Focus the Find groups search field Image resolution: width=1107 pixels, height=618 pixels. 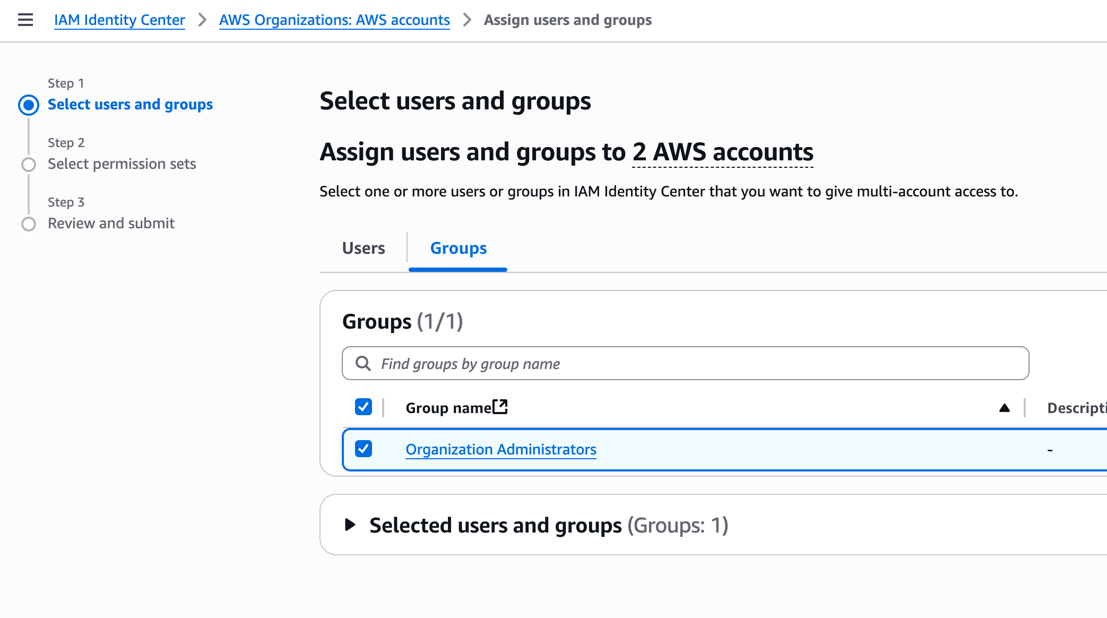click(685, 364)
